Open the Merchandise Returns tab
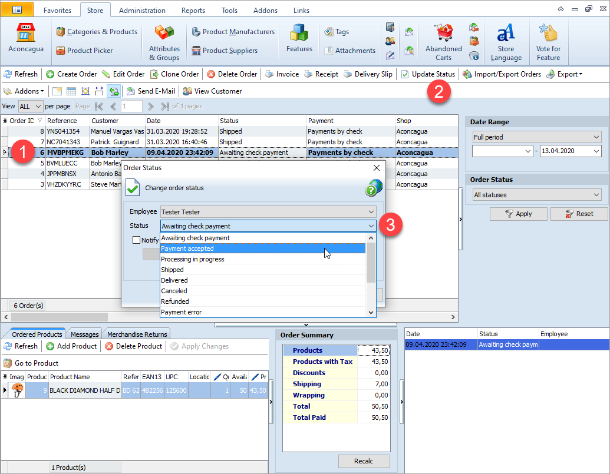Image resolution: width=610 pixels, height=474 pixels. click(x=138, y=334)
